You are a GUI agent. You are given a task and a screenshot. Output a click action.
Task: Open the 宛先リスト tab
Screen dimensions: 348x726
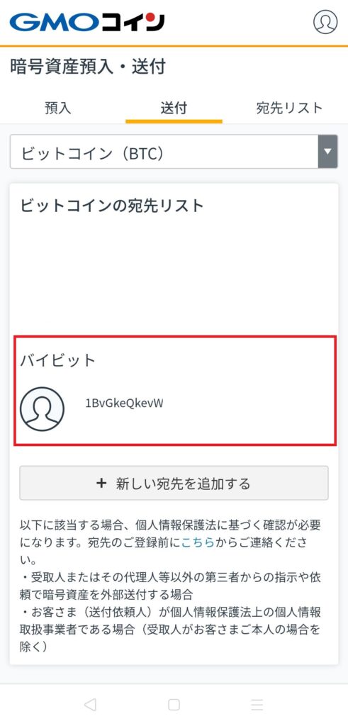pos(289,108)
